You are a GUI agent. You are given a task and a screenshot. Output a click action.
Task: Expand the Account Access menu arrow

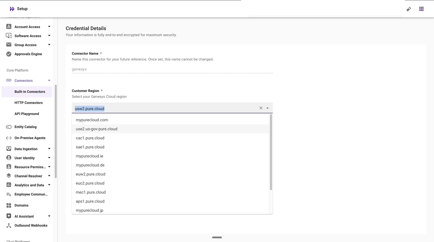[x=49, y=27]
